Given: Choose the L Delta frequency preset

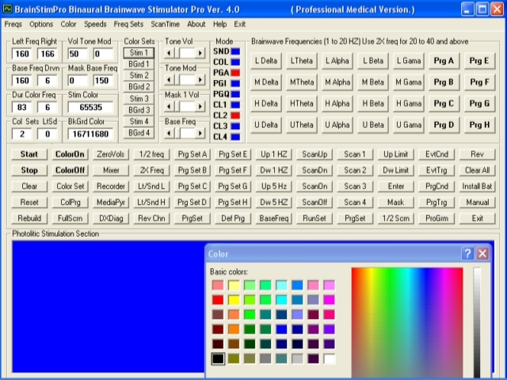Looking at the screenshot, I should point(266,61).
